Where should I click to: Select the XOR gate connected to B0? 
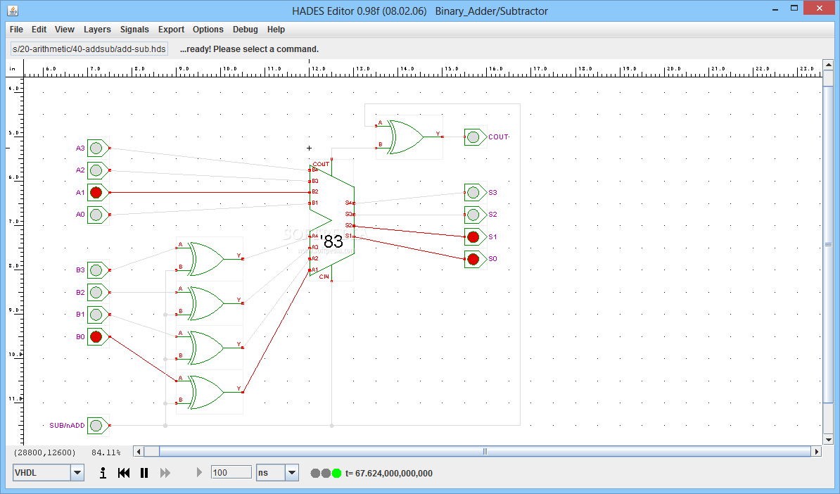[210, 392]
